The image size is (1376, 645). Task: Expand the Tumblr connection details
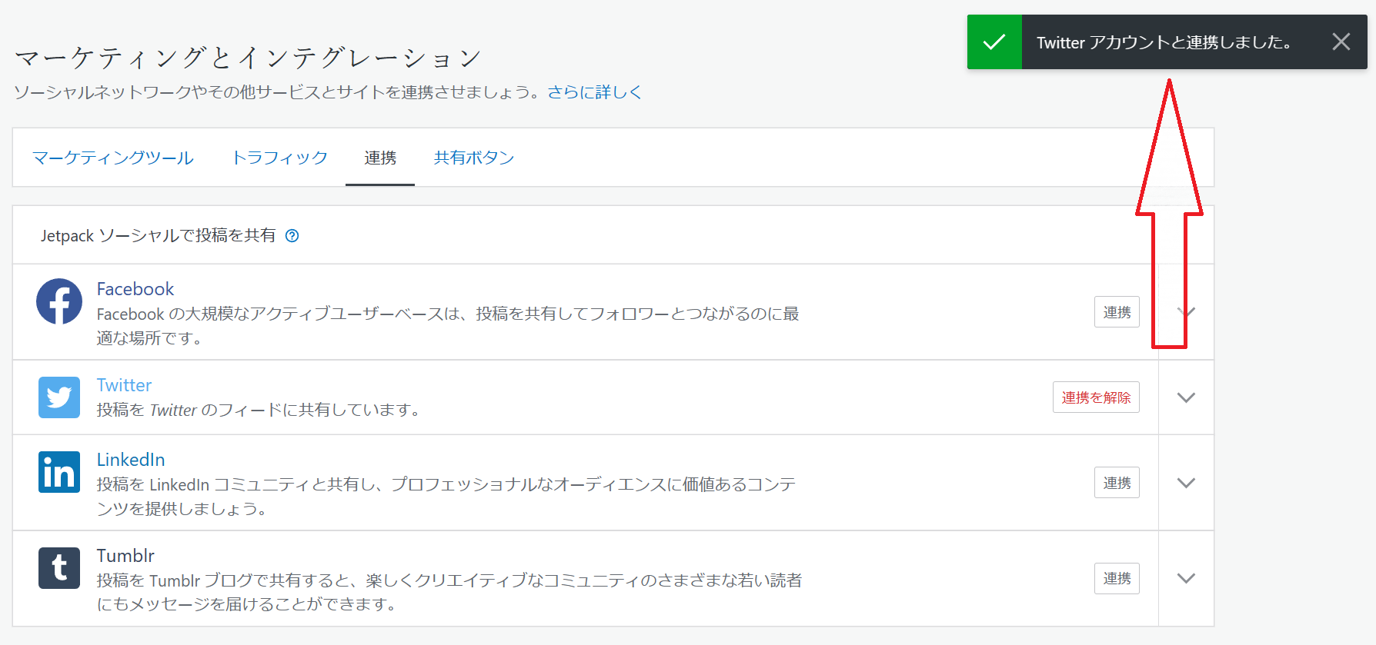1186,578
